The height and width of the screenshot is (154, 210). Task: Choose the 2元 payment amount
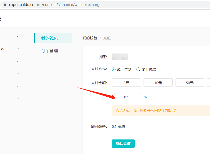point(126,83)
